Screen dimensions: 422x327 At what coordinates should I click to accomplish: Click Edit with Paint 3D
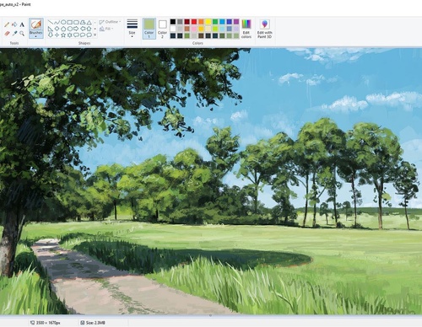pos(264,28)
